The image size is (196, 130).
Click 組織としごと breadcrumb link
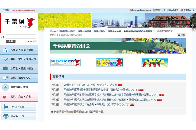pos(114,31)
